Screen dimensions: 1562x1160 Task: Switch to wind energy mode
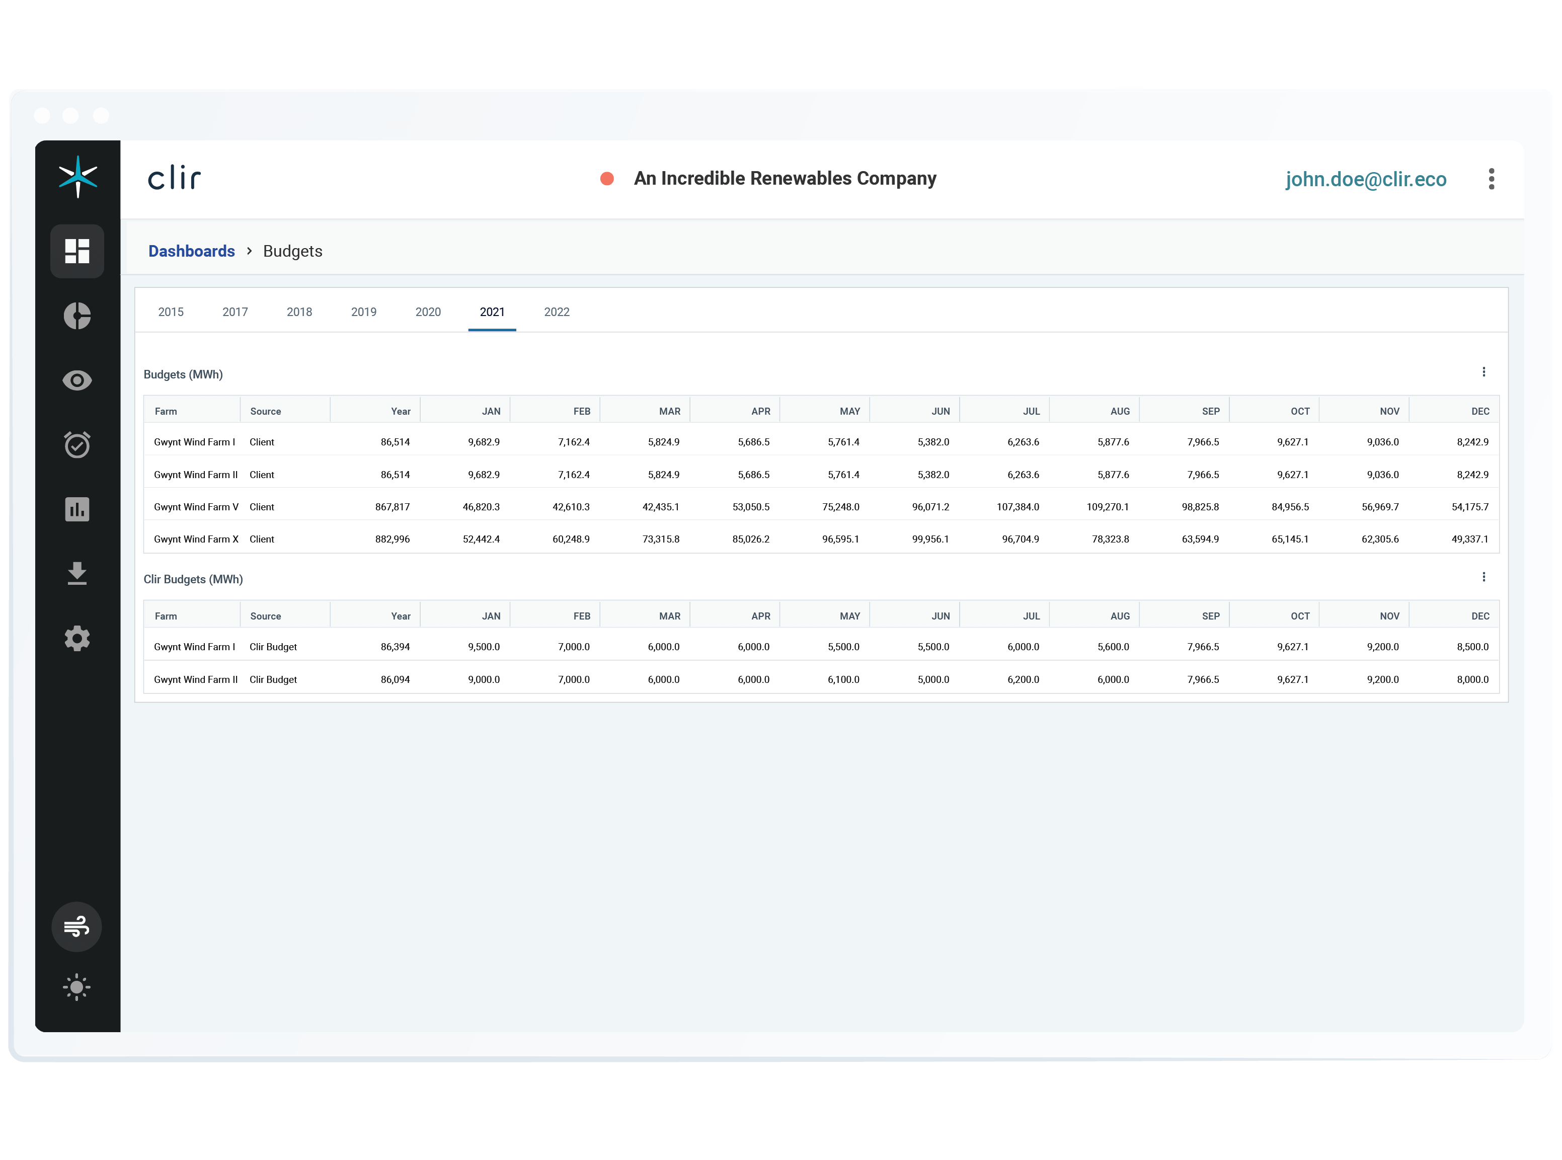[76, 926]
